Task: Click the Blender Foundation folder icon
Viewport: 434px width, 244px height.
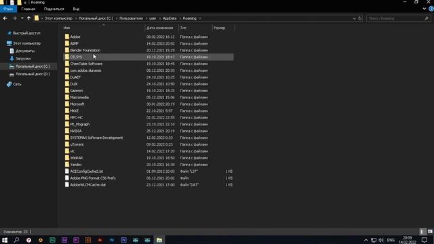Action: click(x=67, y=50)
